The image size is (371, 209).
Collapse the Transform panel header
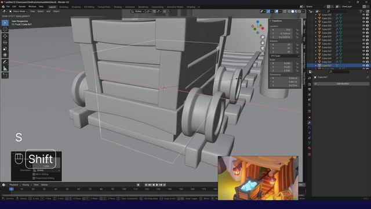tap(277, 21)
